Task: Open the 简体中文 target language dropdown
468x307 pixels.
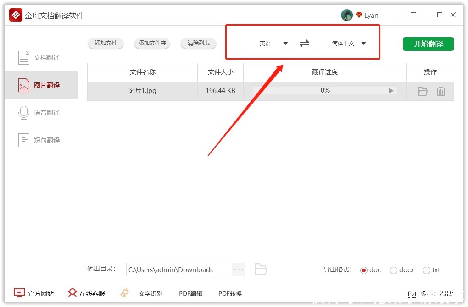Action: [342, 43]
